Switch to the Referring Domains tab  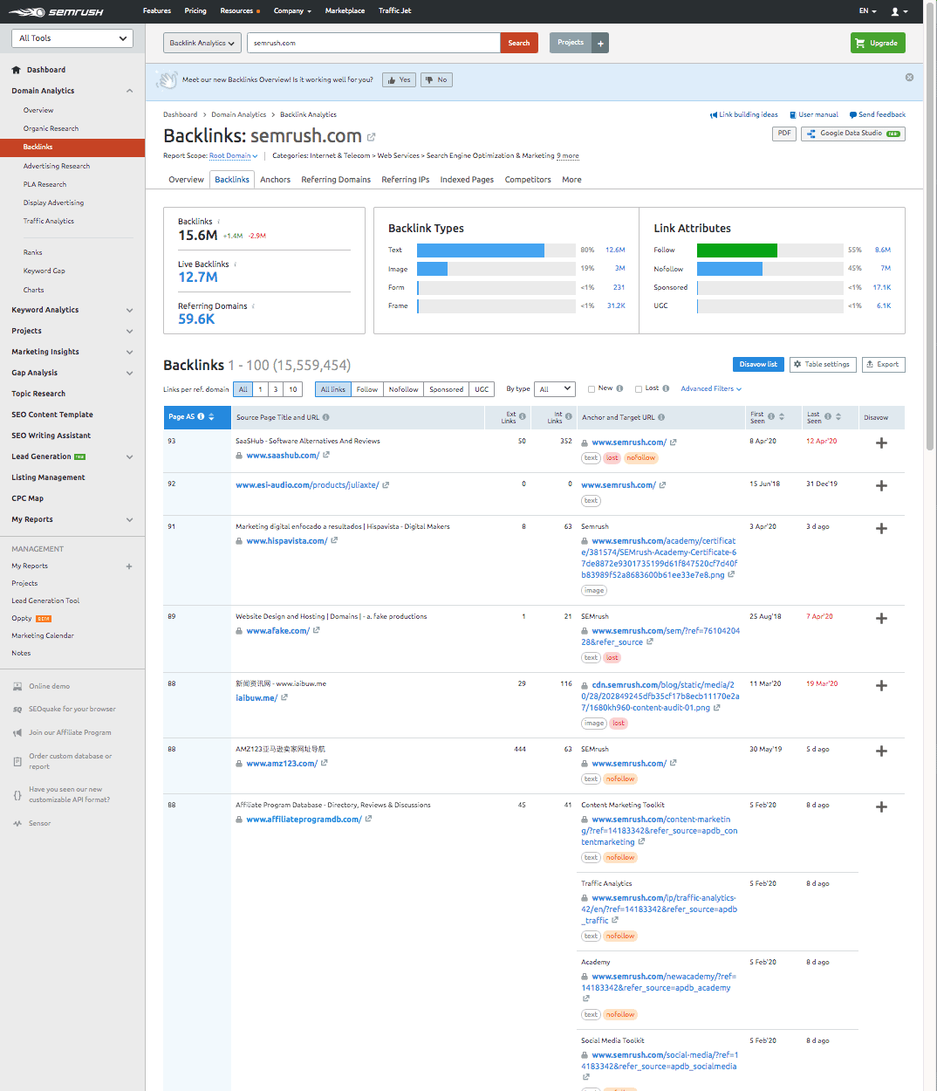336,180
